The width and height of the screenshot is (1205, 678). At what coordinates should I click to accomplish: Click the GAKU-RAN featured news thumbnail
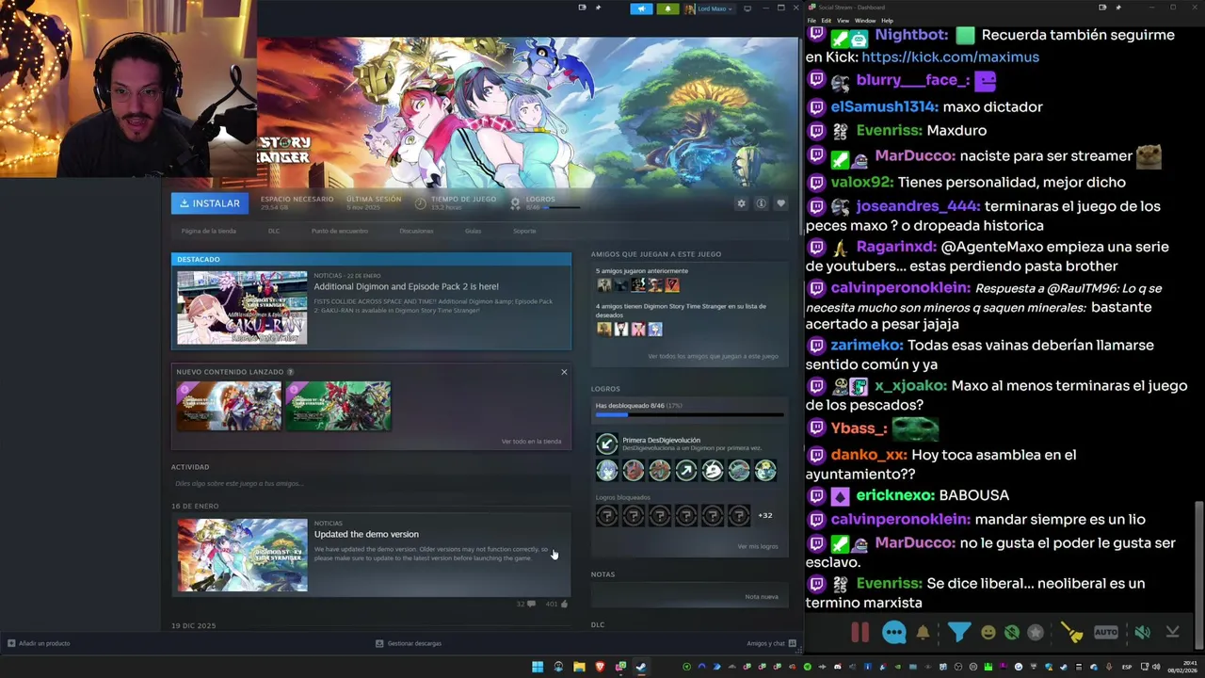(x=242, y=308)
